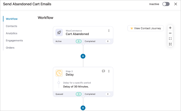181x111 pixels.
Task: Click the fit-to-view canvas icon
Action: (170, 39)
